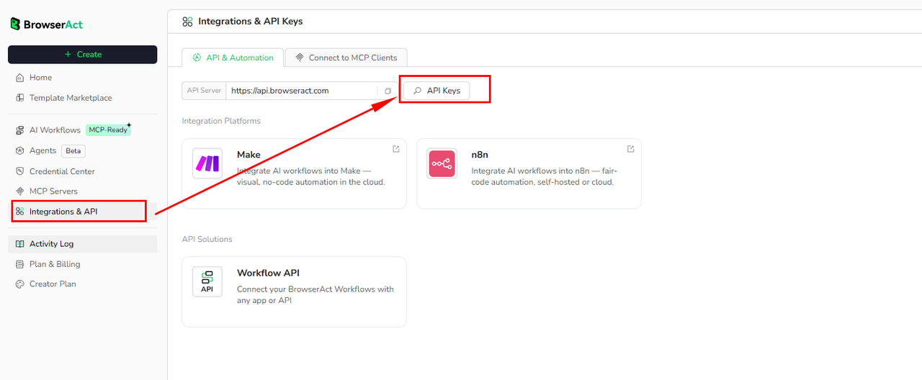
Task: Click the n8n app logo icon
Action: [442, 163]
